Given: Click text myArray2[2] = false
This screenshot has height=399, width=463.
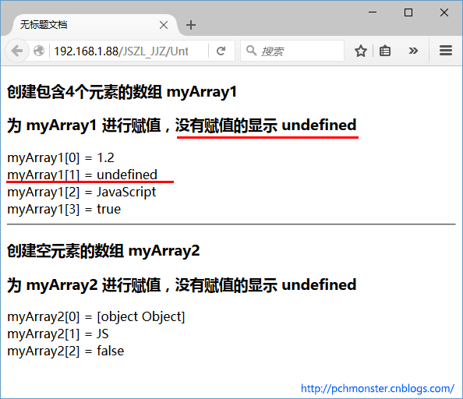Looking at the screenshot, I should coord(65,351).
